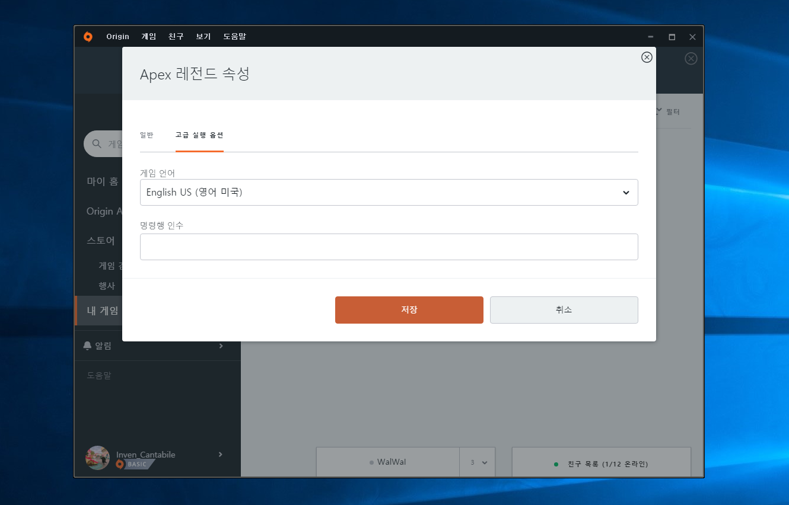
Task: Go to 마이 홈 in the sidebar
Action: click(x=103, y=181)
